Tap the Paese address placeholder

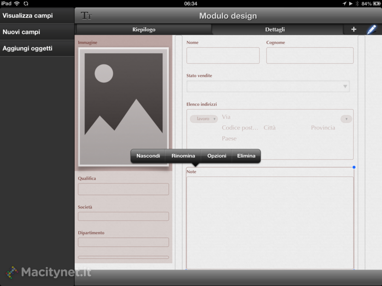pyautogui.click(x=229, y=138)
